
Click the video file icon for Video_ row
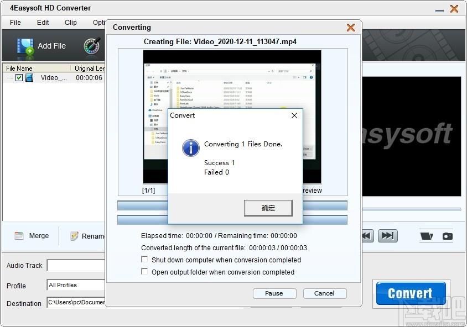coord(29,78)
